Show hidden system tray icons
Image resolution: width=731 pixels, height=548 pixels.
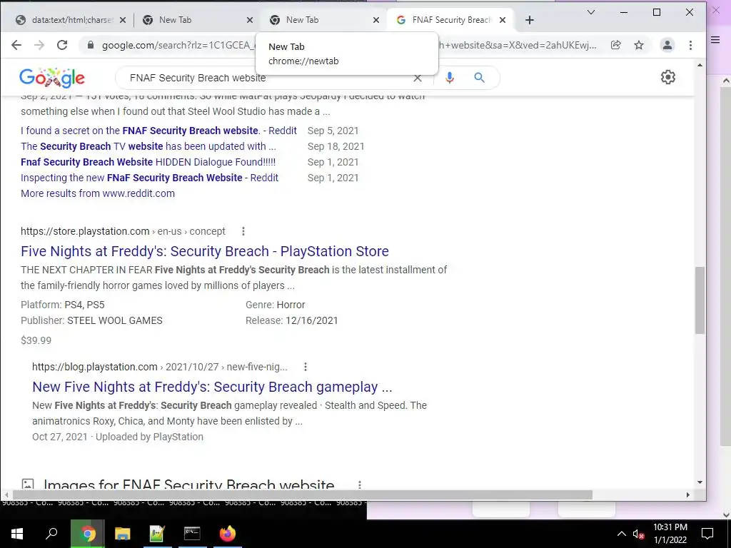(x=622, y=534)
